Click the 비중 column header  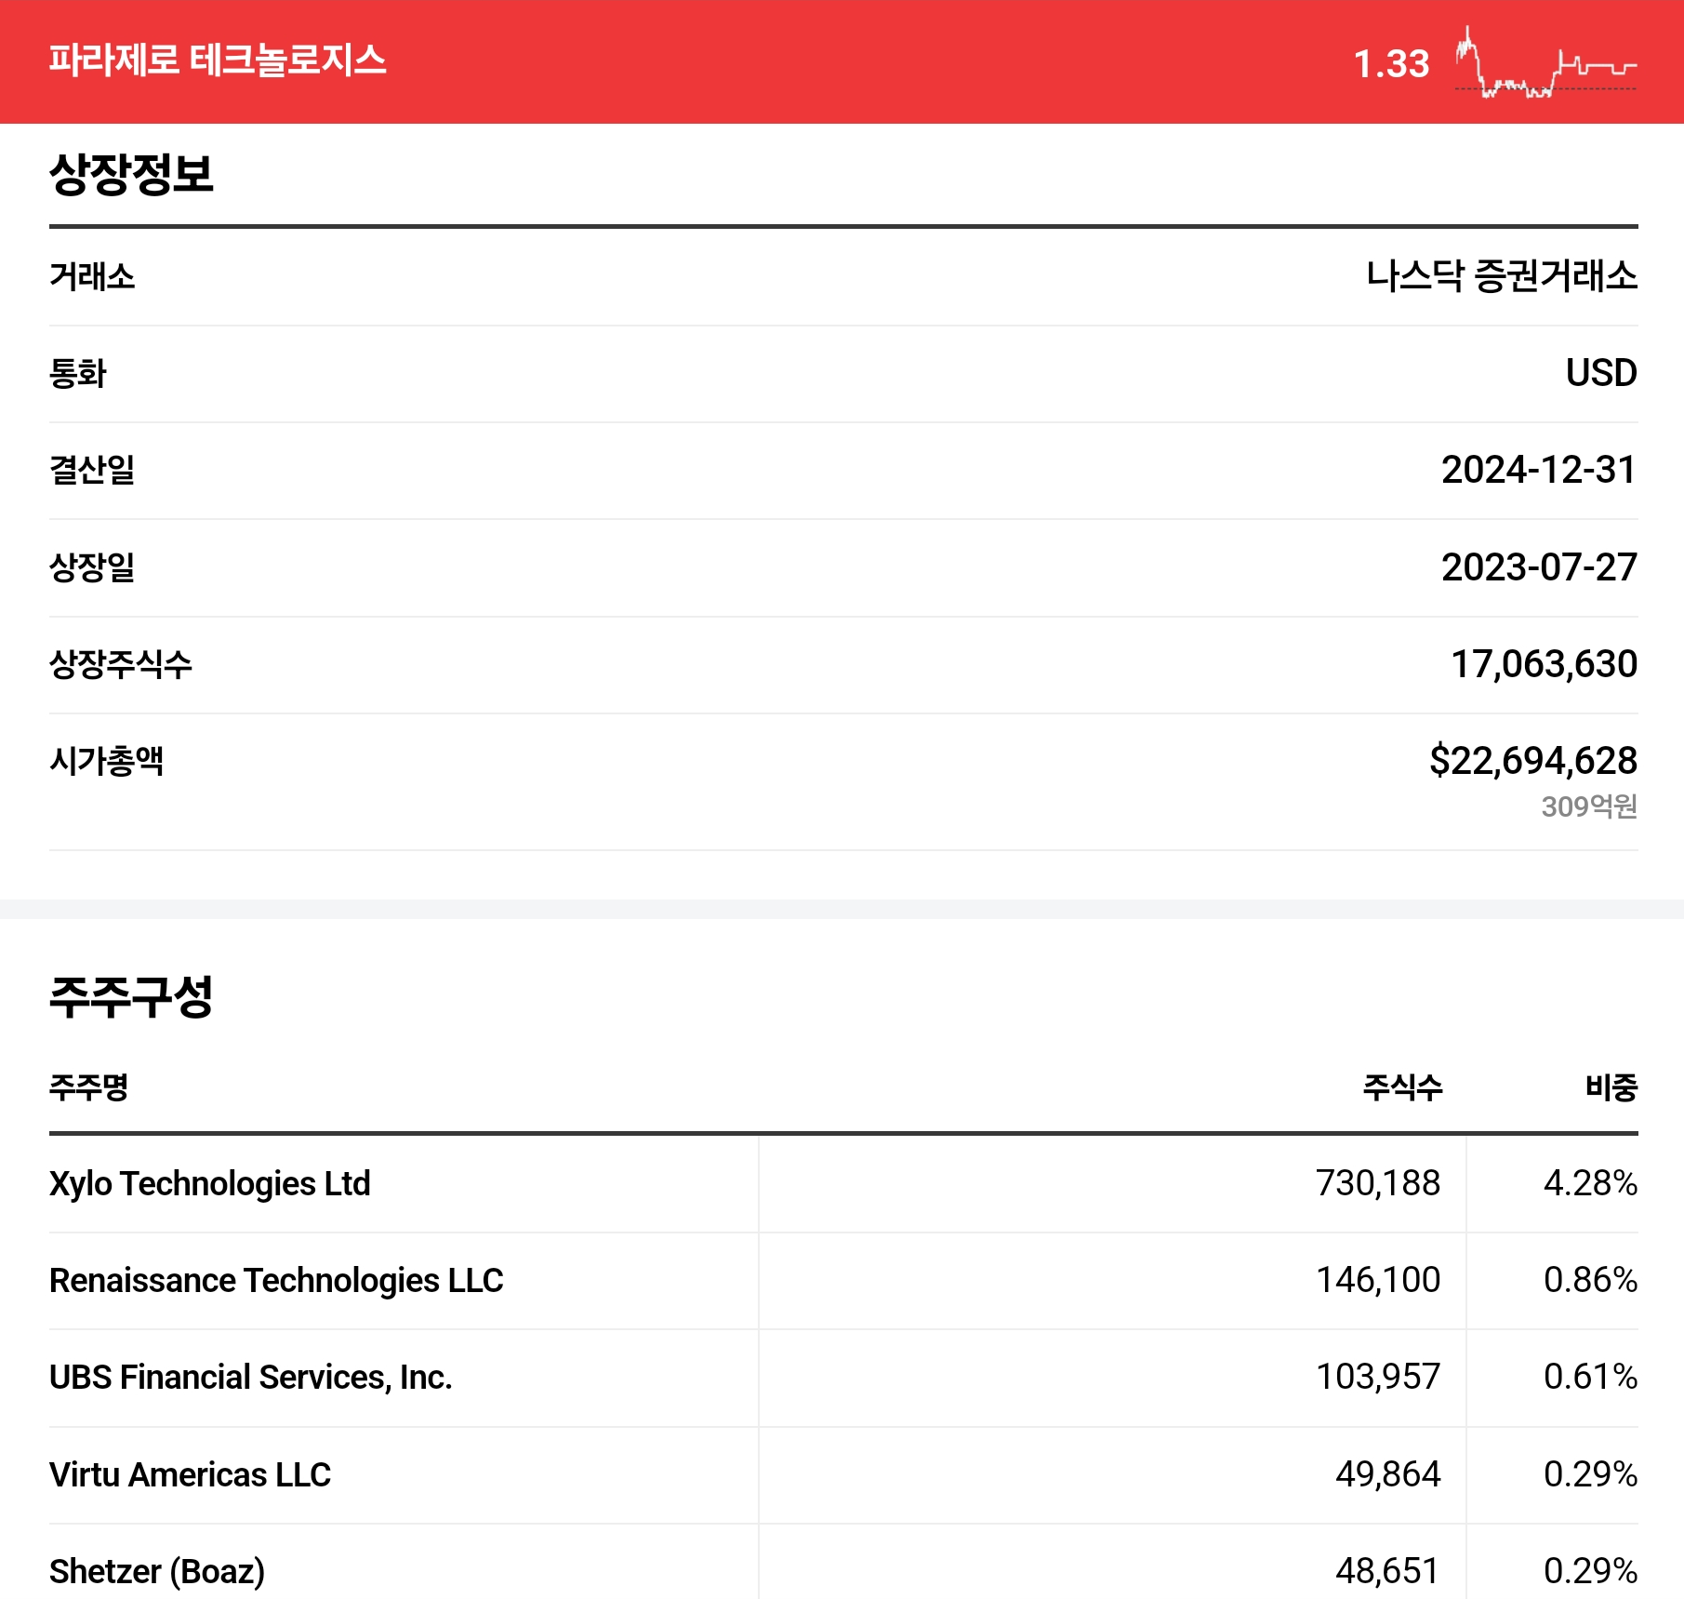click(x=1611, y=1086)
